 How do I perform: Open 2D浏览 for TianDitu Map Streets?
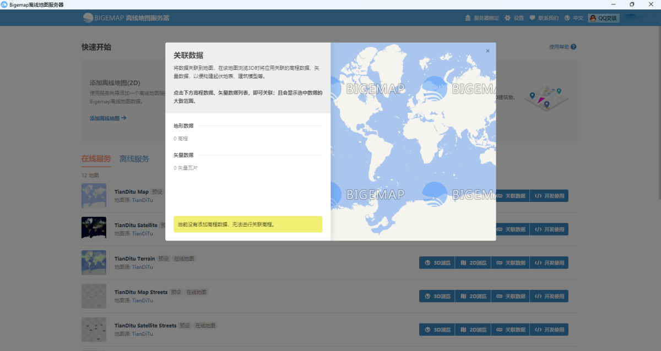(x=474, y=297)
